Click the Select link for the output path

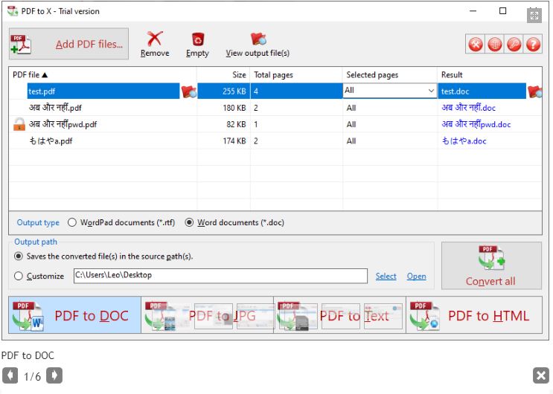pyautogui.click(x=386, y=276)
